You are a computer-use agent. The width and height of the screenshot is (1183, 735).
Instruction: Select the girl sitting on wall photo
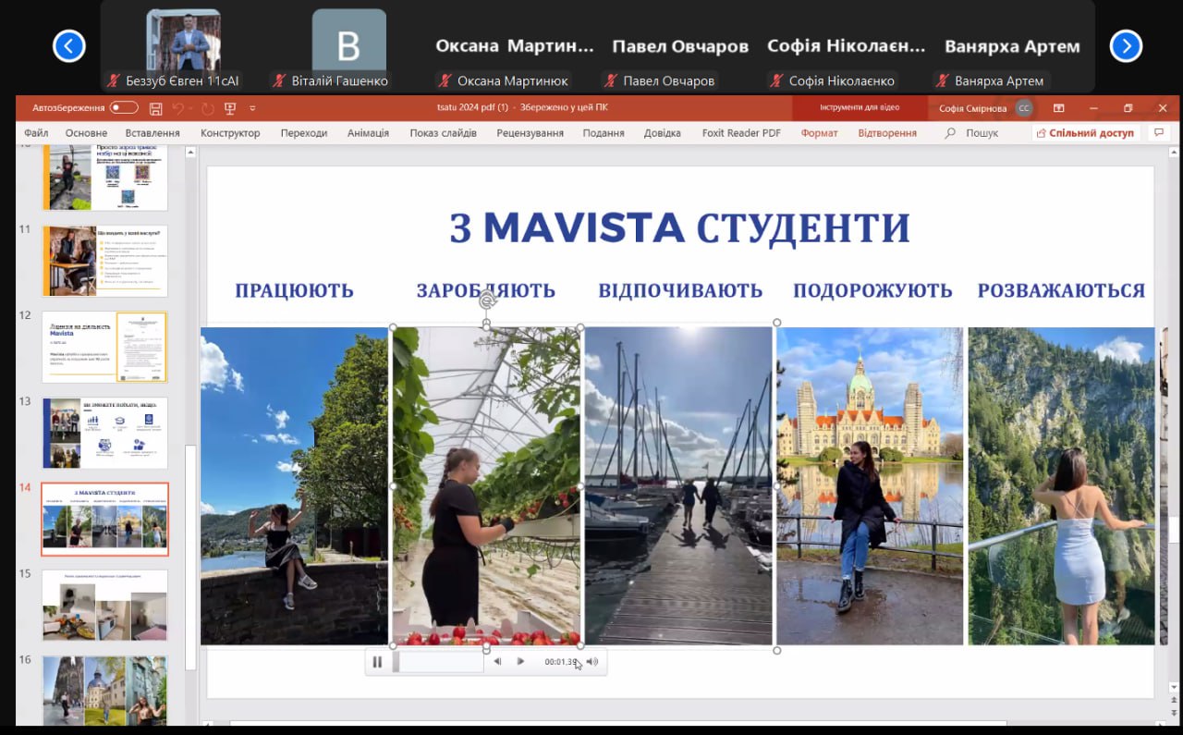tap(294, 485)
